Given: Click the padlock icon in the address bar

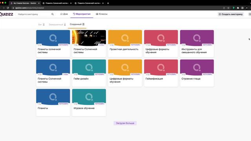Looking at the screenshot, I should click(x=13, y=8).
